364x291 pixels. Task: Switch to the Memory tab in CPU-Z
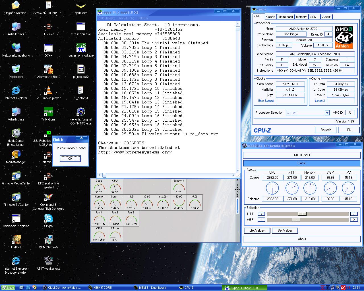point(301,17)
